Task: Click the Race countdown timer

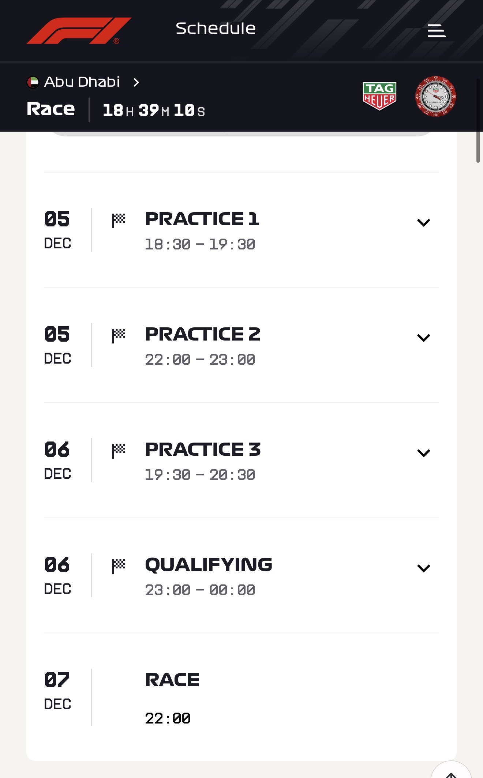Action: [154, 110]
